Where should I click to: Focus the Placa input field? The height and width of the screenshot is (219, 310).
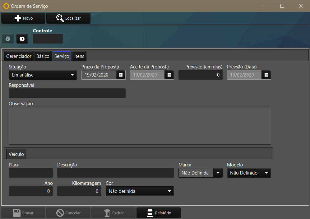pyautogui.click(x=31, y=173)
